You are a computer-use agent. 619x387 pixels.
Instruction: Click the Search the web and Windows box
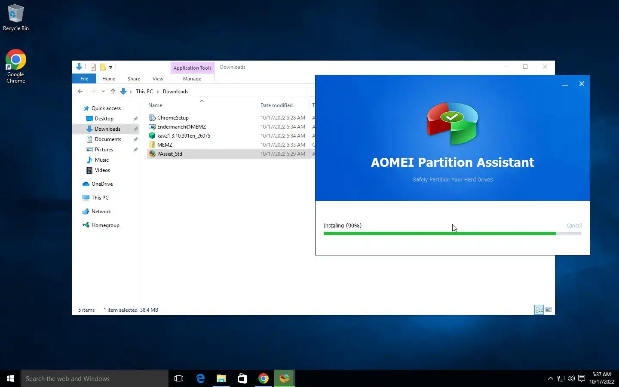click(x=95, y=378)
